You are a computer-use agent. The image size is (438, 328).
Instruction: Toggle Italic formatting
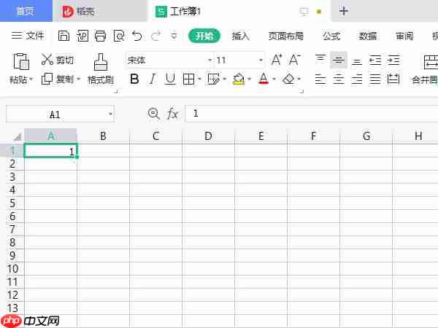coord(153,79)
